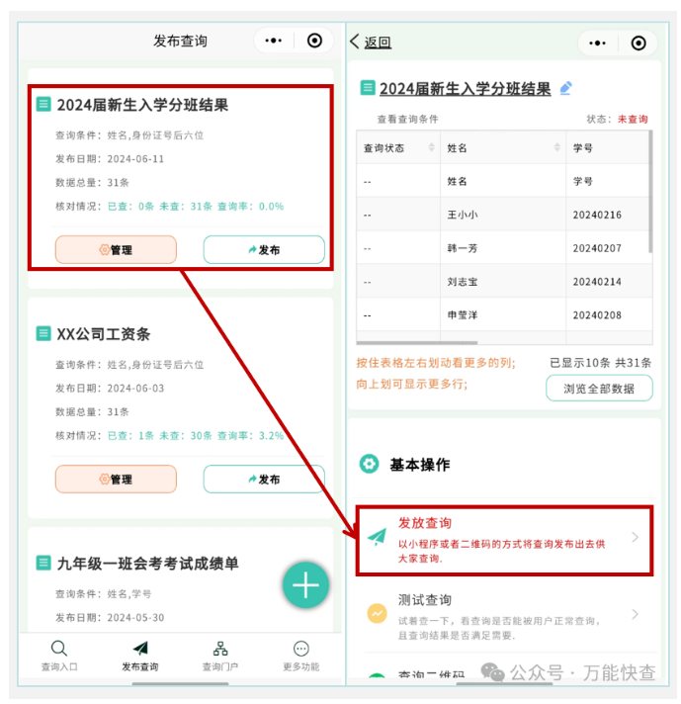Select the table cell 申莹洋
Image resolution: width=681 pixels, height=704 pixels.
[x=463, y=315]
